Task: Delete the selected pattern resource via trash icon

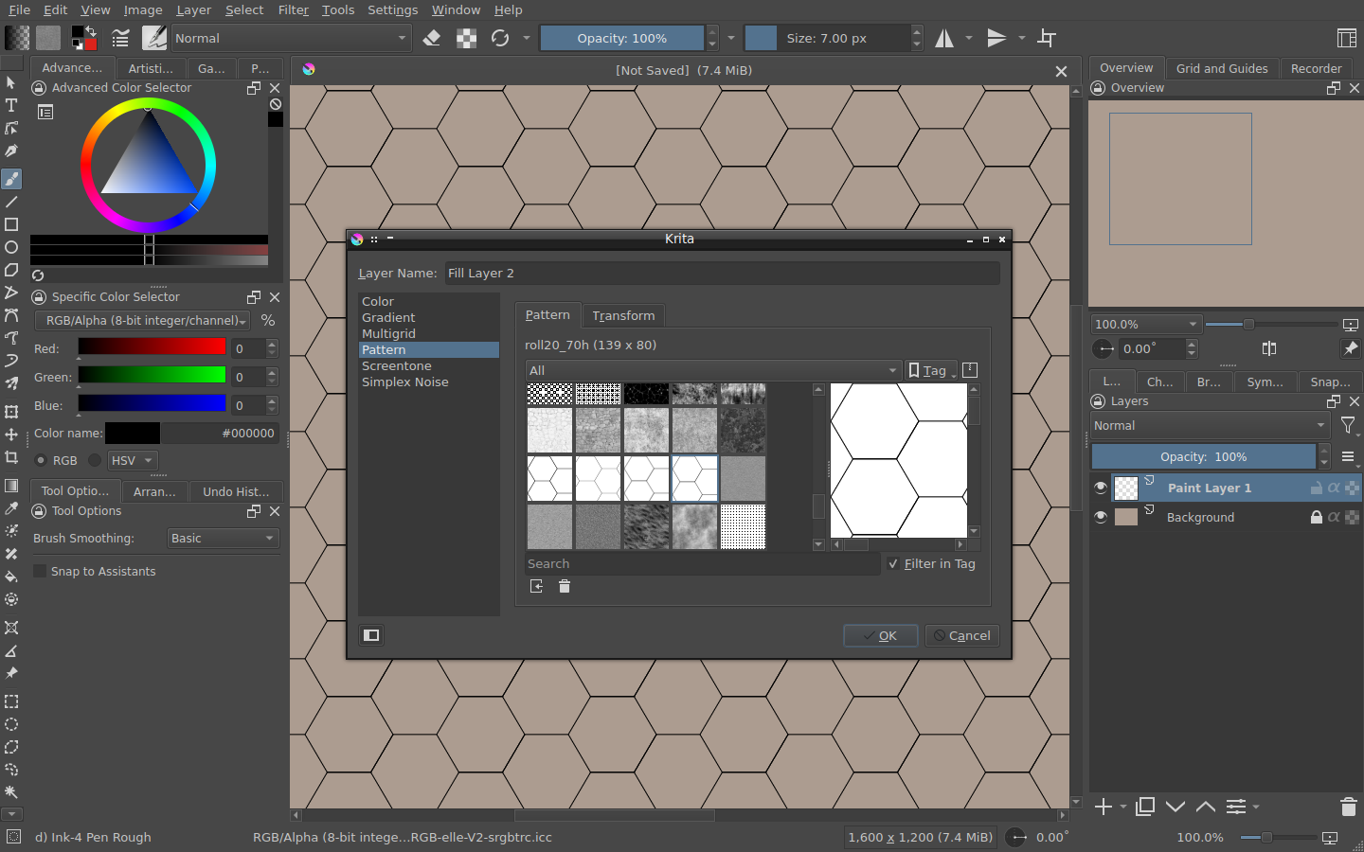Action: click(565, 587)
